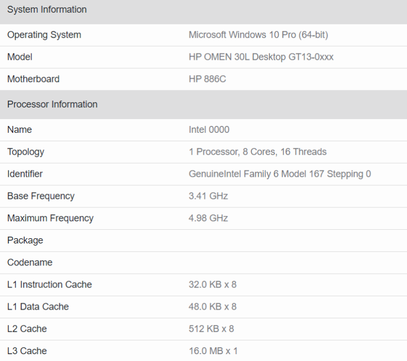Click the Package row label
Viewport: 407px width, 361px height.
[25, 240]
